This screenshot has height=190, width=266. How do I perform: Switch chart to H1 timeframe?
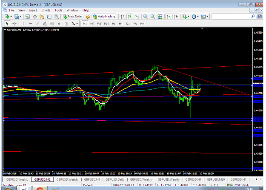pos(114,24)
